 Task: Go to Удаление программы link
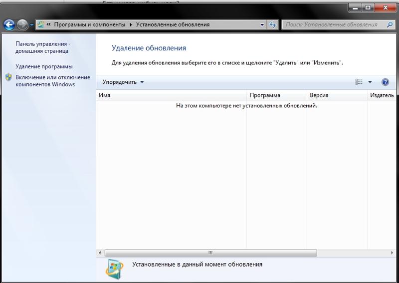(x=44, y=66)
